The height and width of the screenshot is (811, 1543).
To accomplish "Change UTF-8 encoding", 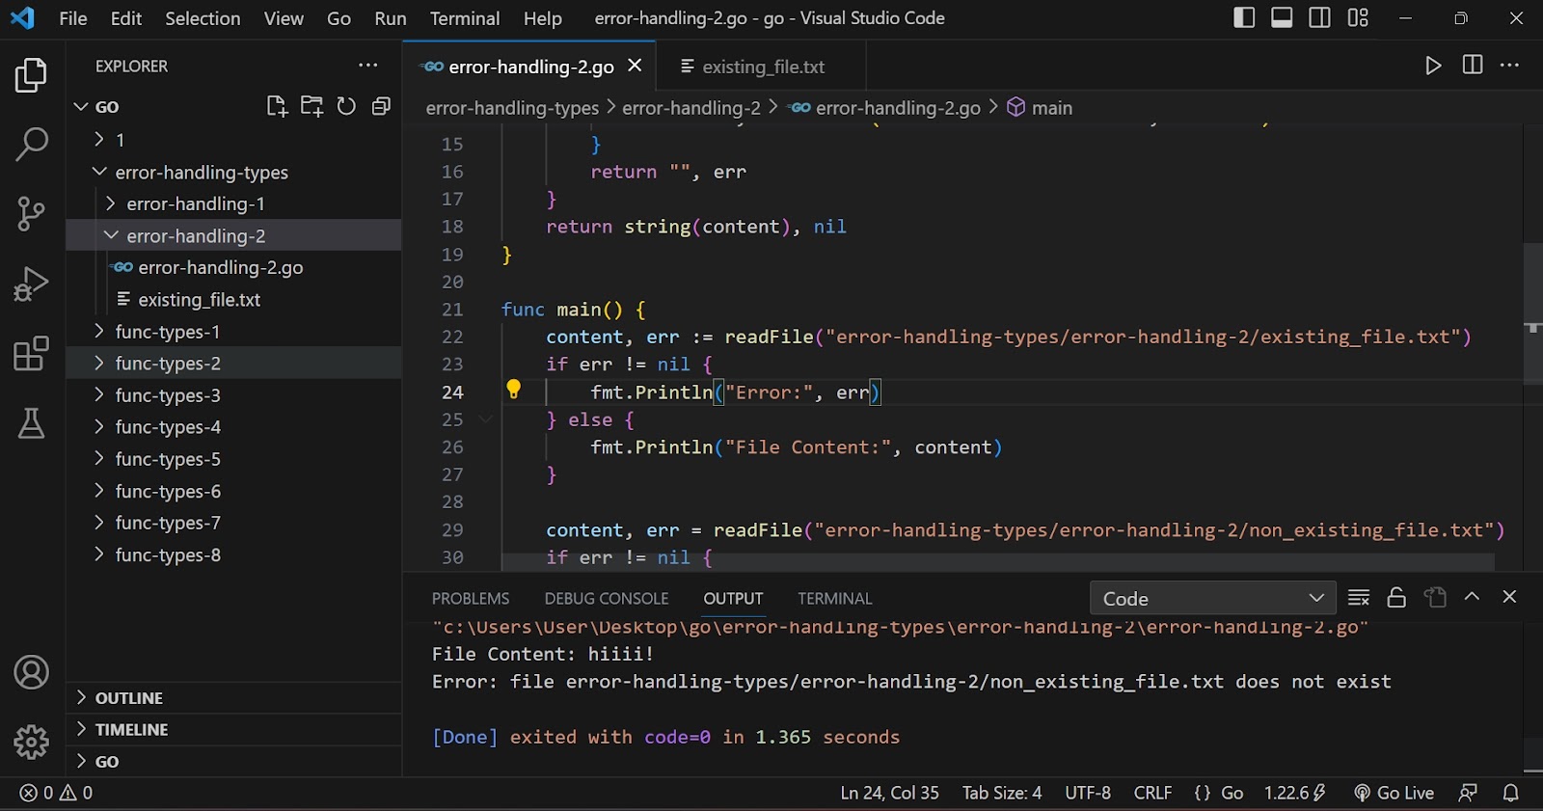I will (1088, 793).
